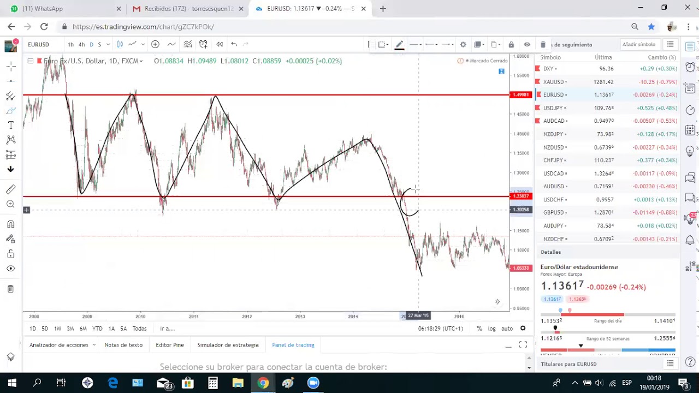Open Simulador de estrategia tab
Viewport: 699px width, 393px height.
click(228, 345)
